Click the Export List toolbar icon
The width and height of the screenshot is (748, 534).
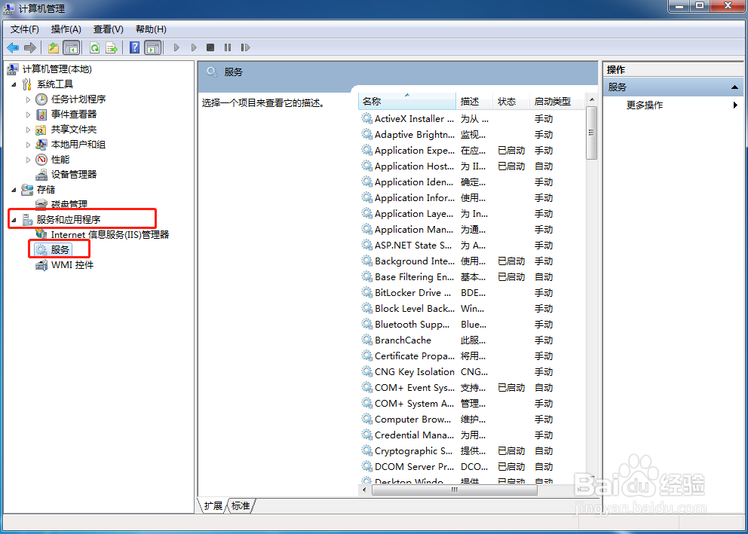click(x=111, y=47)
